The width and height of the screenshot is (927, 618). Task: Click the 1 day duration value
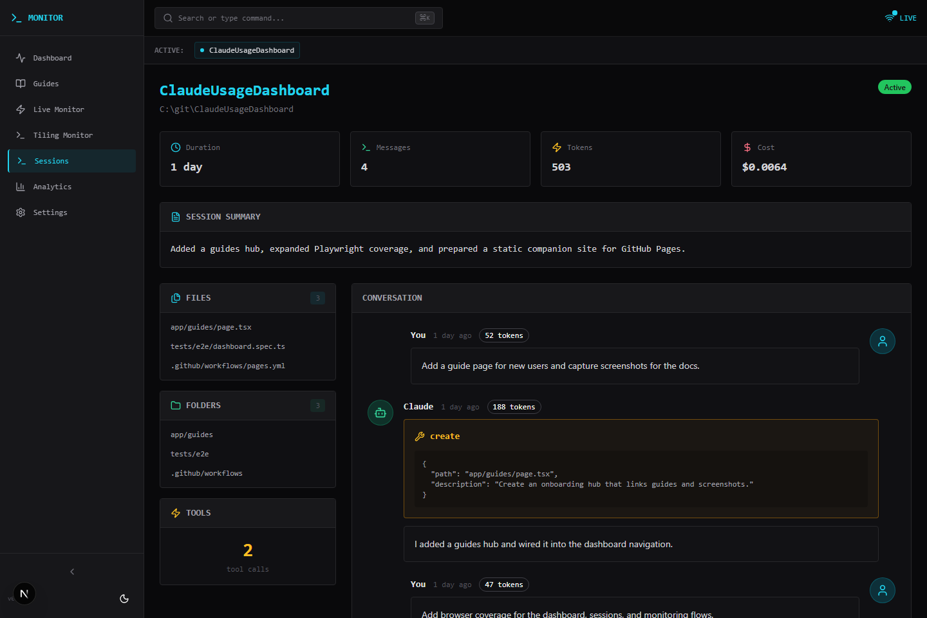click(187, 167)
